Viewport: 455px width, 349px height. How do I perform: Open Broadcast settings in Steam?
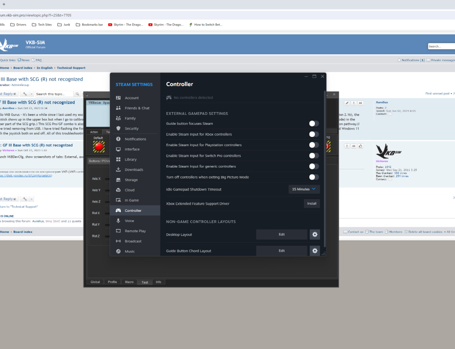(x=135, y=241)
